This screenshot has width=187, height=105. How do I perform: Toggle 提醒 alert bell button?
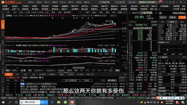tap(172, 17)
